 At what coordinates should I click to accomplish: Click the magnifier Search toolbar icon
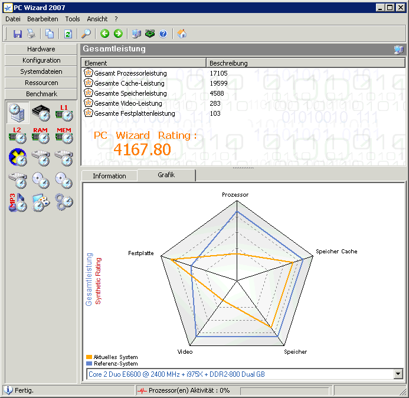(86, 34)
